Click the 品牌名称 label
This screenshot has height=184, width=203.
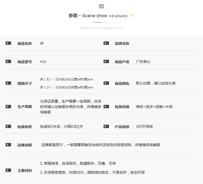(122, 44)
